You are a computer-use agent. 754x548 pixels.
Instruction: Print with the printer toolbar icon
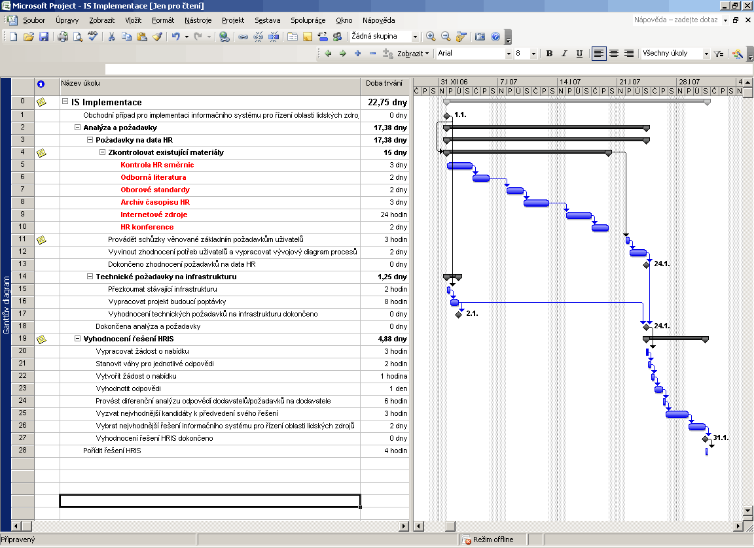click(63, 37)
